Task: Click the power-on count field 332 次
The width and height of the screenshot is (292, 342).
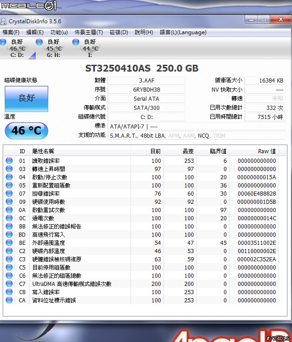Action: click(265, 108)
